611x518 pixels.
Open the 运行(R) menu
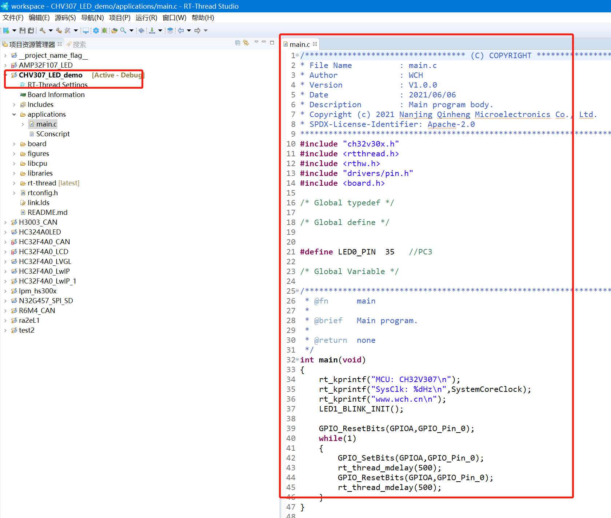(x=147, y=17)
